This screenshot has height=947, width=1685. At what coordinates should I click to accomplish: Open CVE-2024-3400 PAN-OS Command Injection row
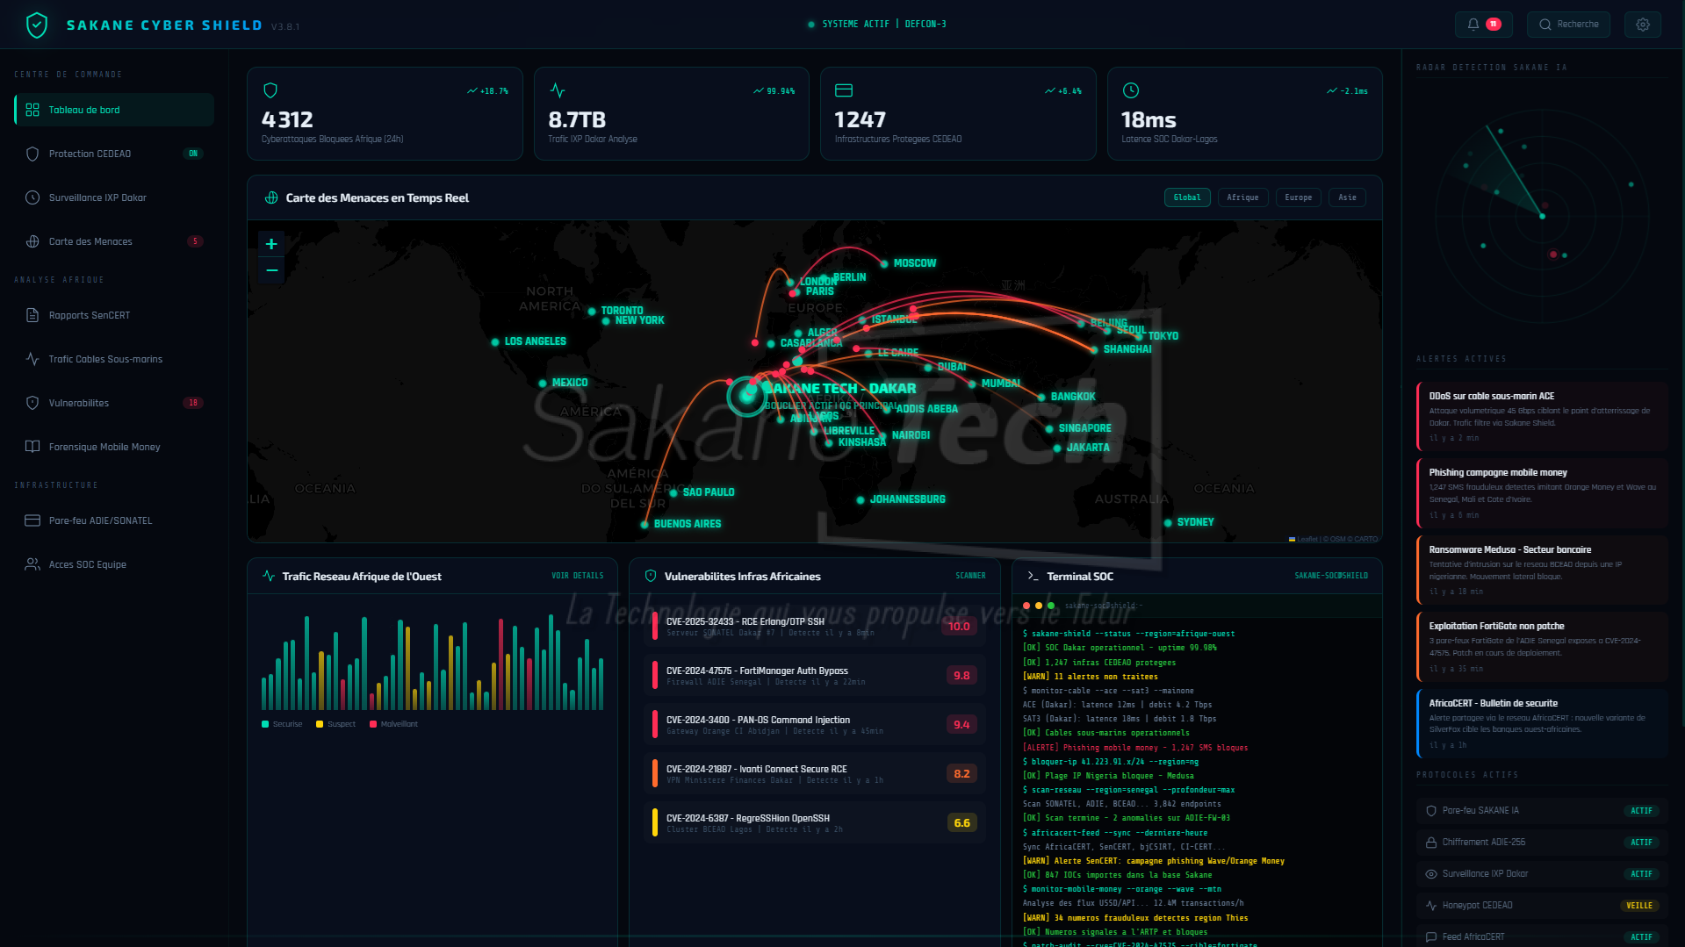click(815, 724)
